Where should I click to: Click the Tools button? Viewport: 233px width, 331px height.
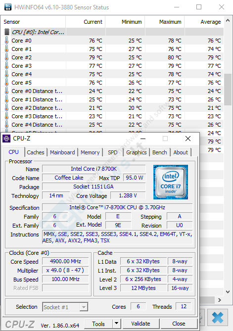click(x=98, y=324)
